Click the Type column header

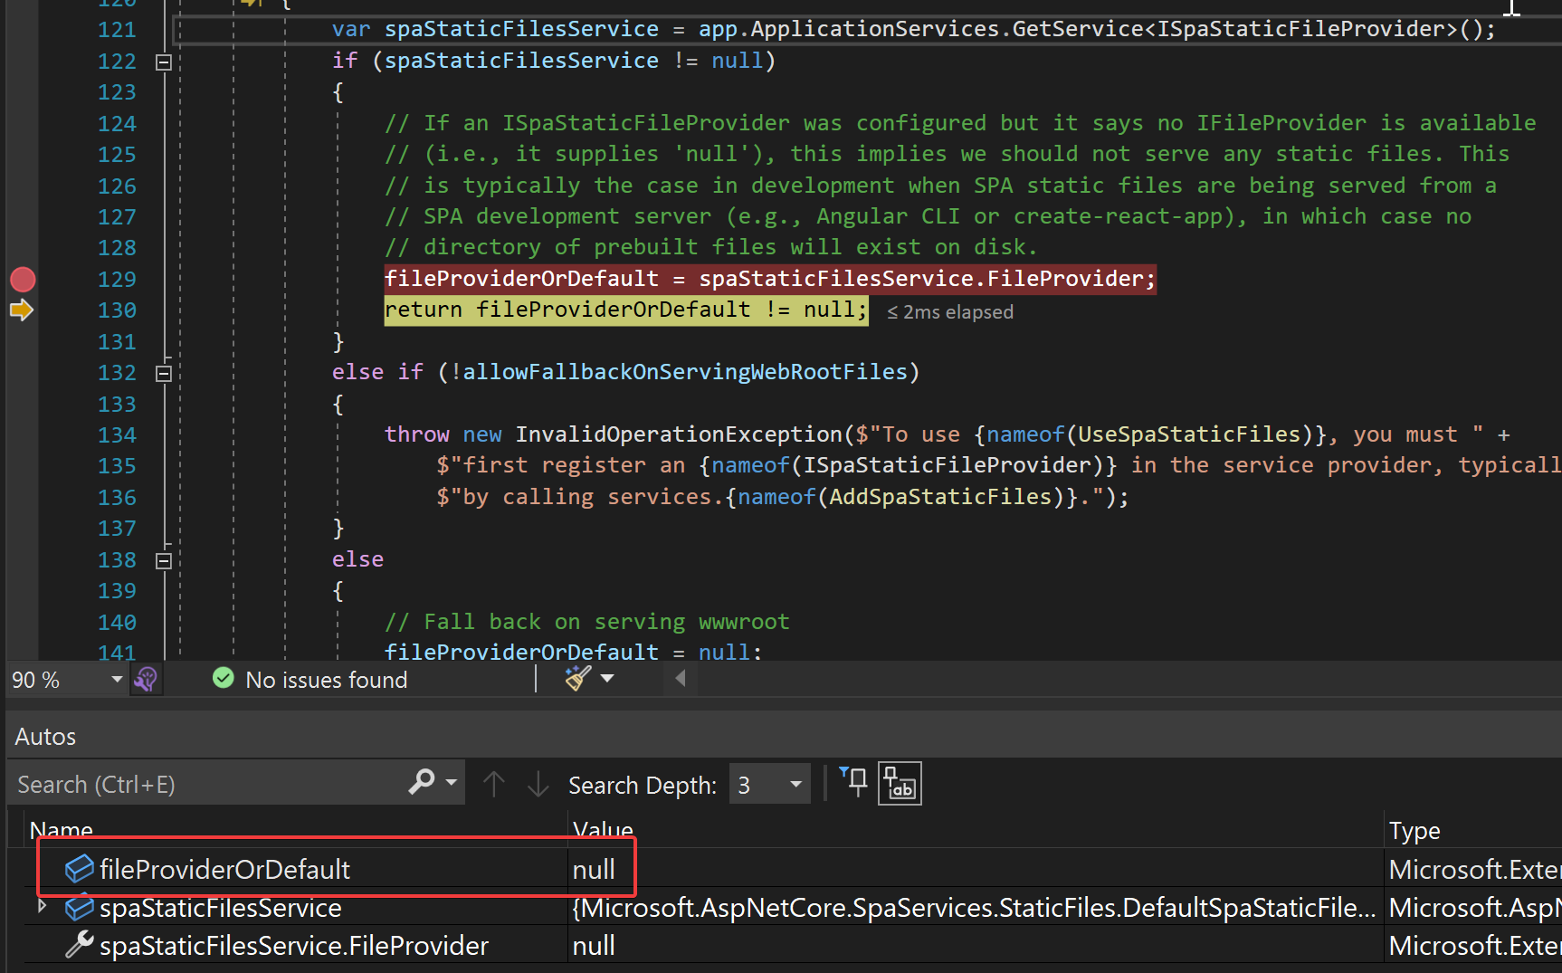click(1473, 830)
